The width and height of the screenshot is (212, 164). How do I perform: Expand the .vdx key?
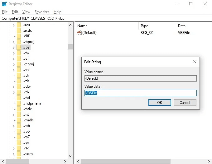13,92
